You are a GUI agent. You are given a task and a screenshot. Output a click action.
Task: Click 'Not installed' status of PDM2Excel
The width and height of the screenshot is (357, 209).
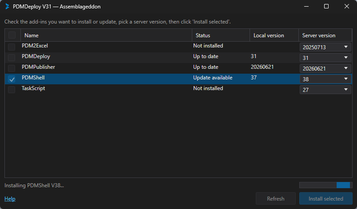[208, 46]
